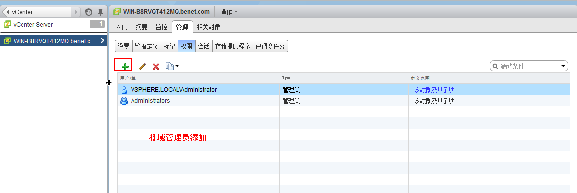Screen dimensions: 577x193
Task: Click the pencil edit permission icon
Action: pos(142,66)
